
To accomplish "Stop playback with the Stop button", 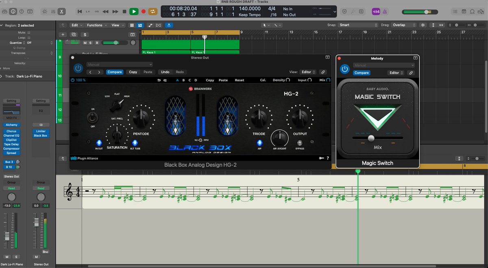I will point(124,11).
